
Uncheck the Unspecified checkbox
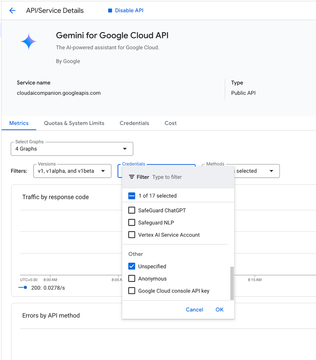click(x=132, y=266)
